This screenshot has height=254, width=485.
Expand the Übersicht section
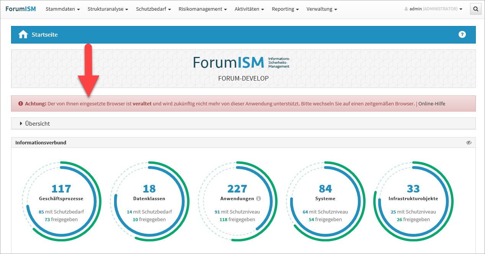35,124
